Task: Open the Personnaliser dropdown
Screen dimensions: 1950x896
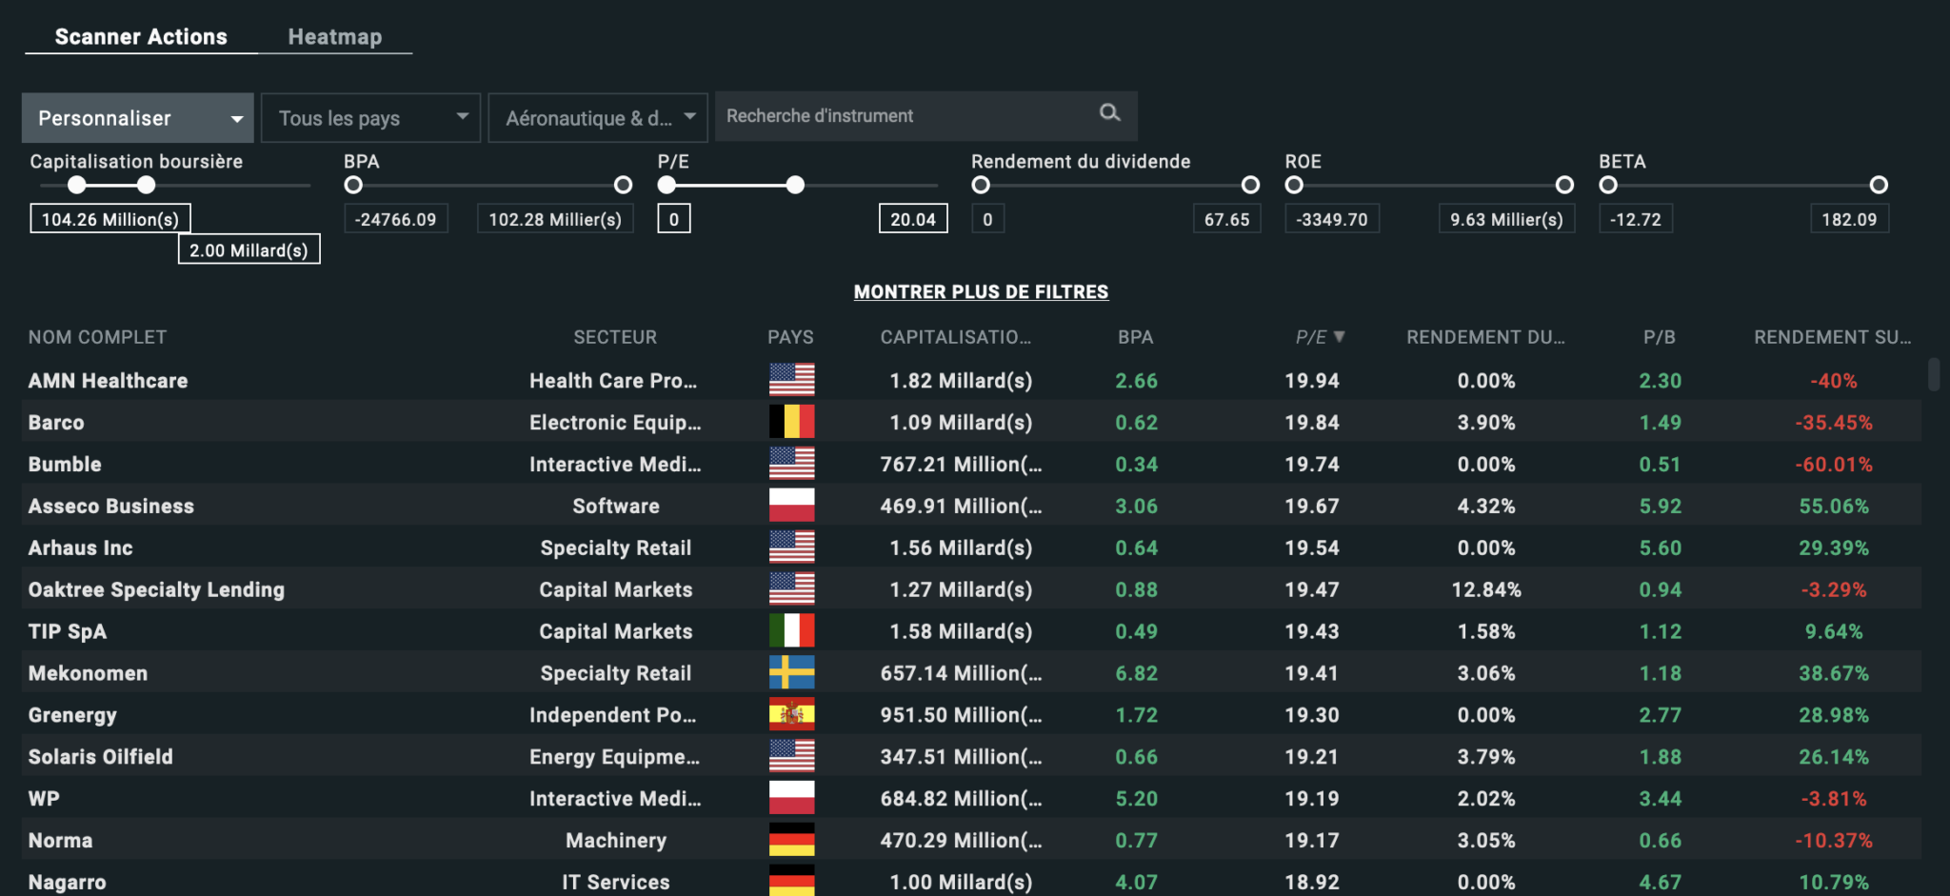Action: (138, 118)
